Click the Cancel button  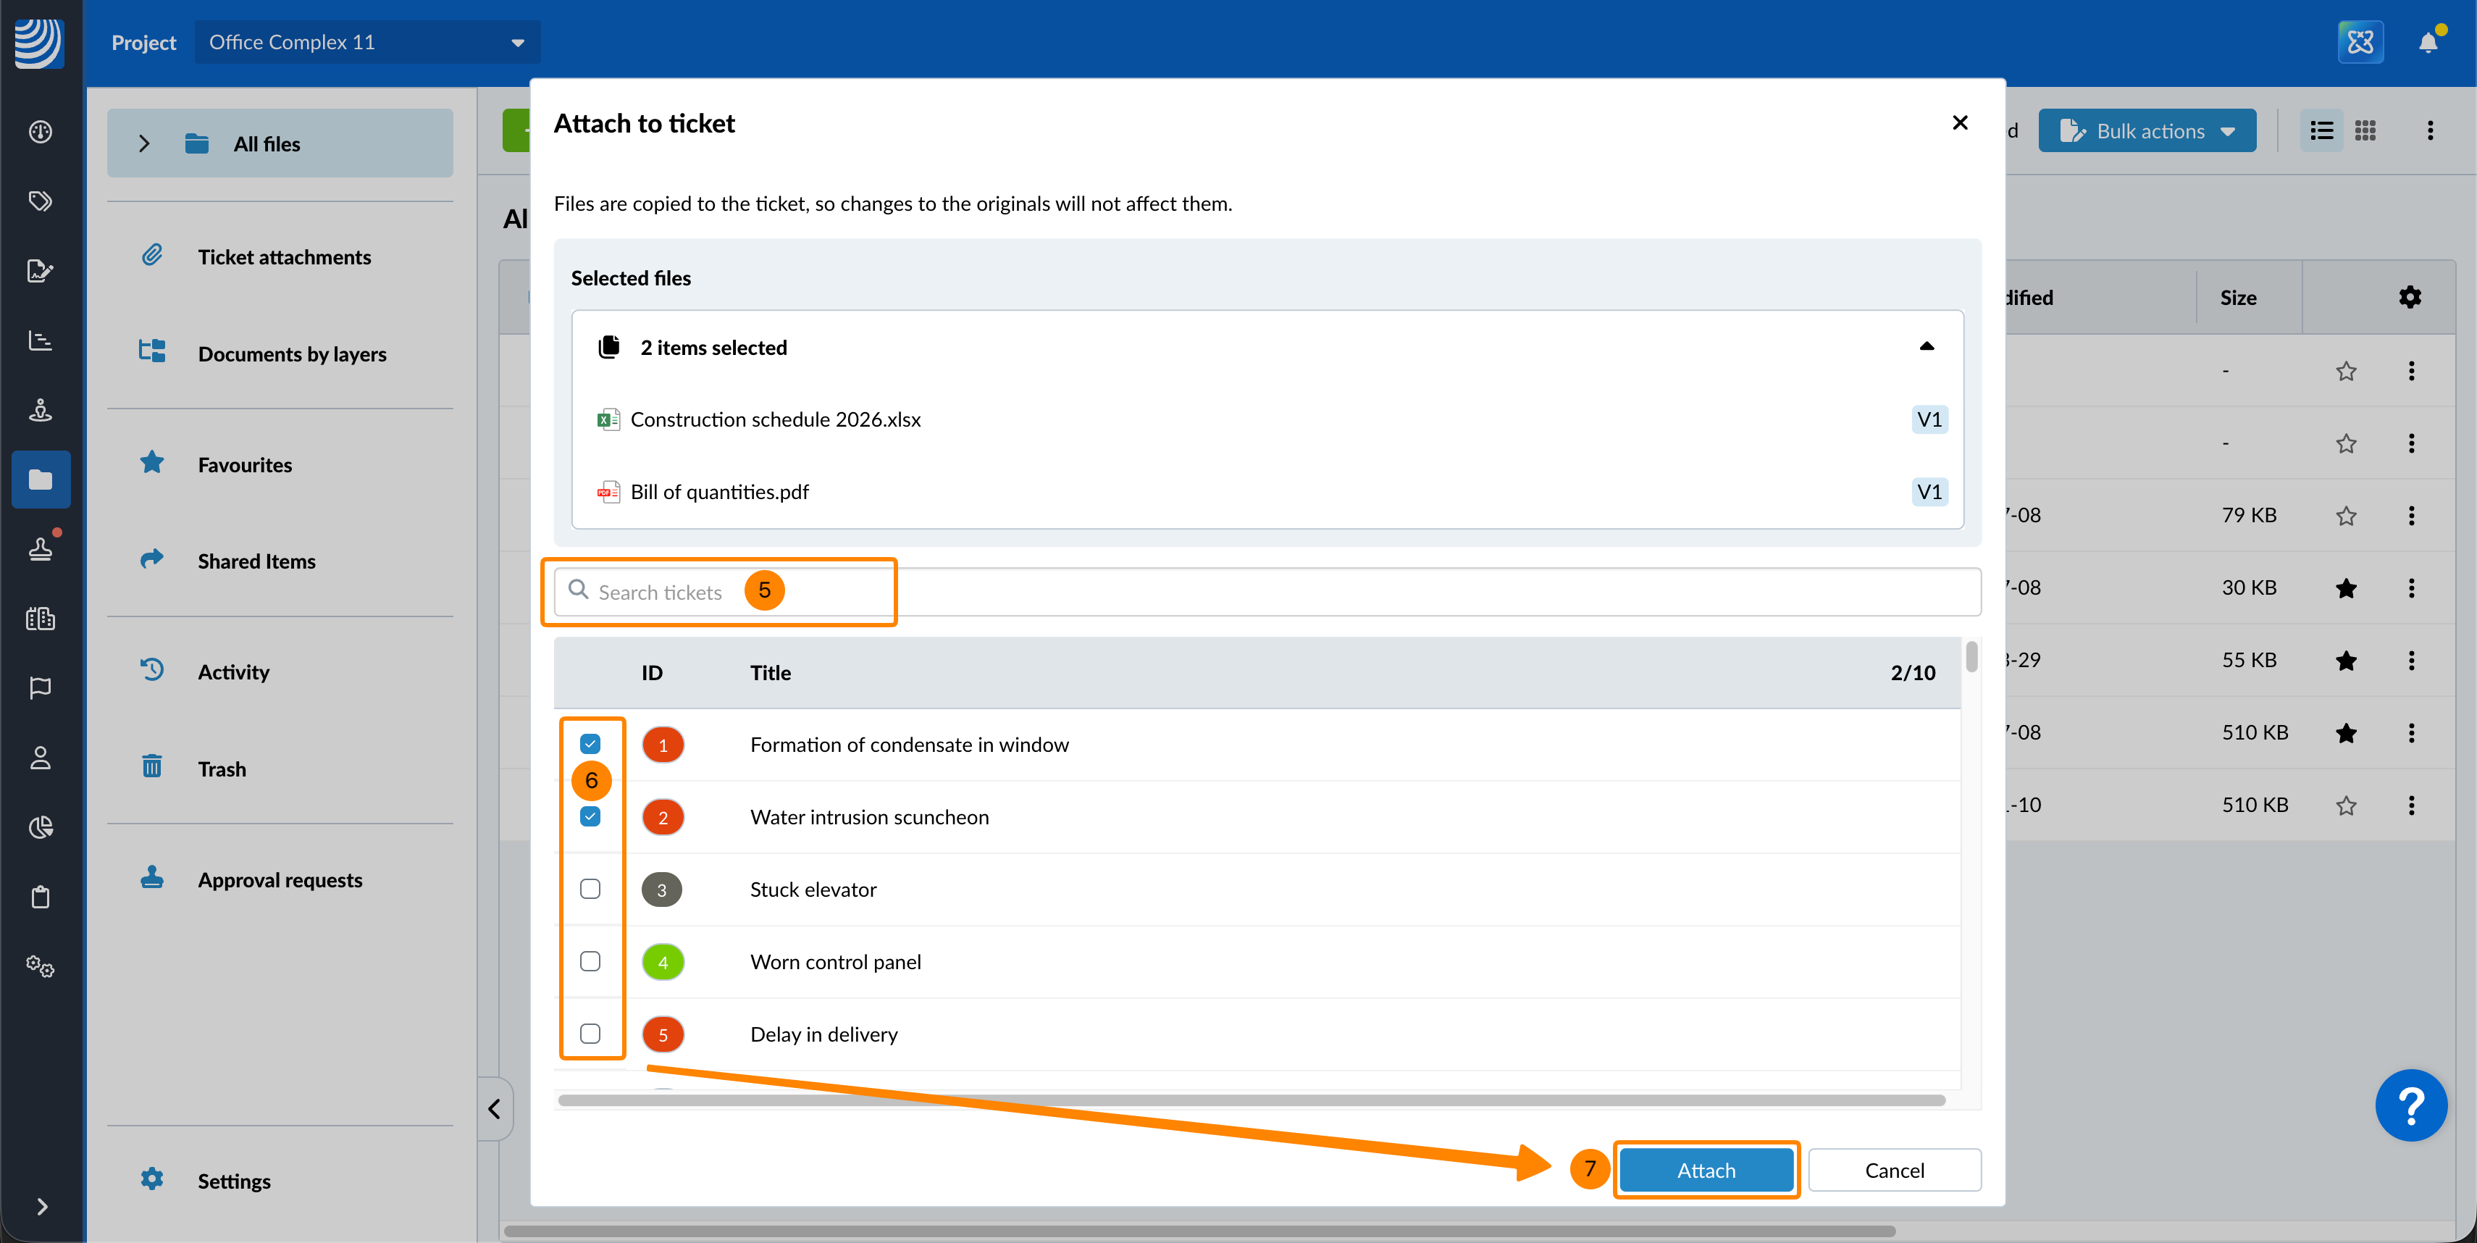(1893, 1170)
